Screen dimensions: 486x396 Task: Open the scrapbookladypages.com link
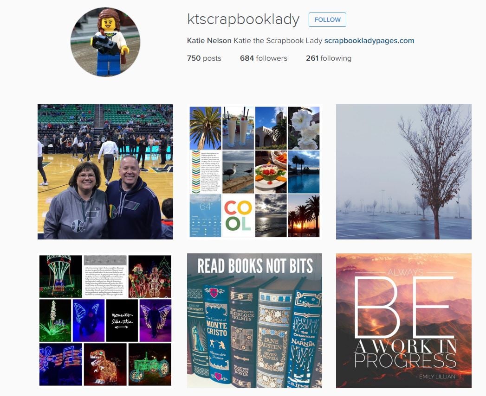click(x=369, y=41)
